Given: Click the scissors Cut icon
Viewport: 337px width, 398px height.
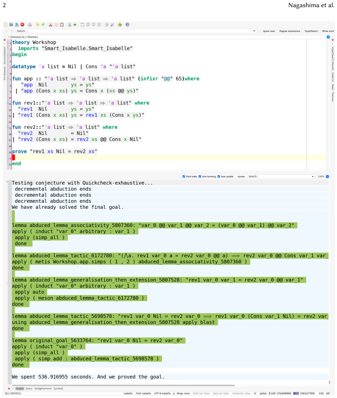Looking at the screenshot, I should point(51,24).
